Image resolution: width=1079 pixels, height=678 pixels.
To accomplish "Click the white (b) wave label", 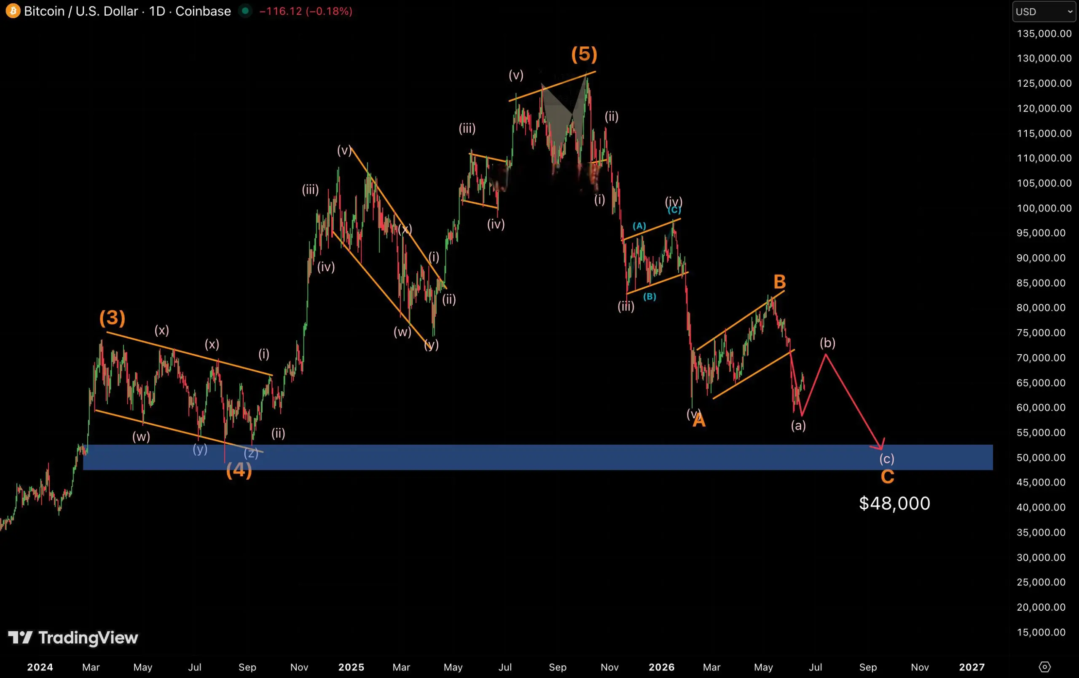I will tap(828, 343).
